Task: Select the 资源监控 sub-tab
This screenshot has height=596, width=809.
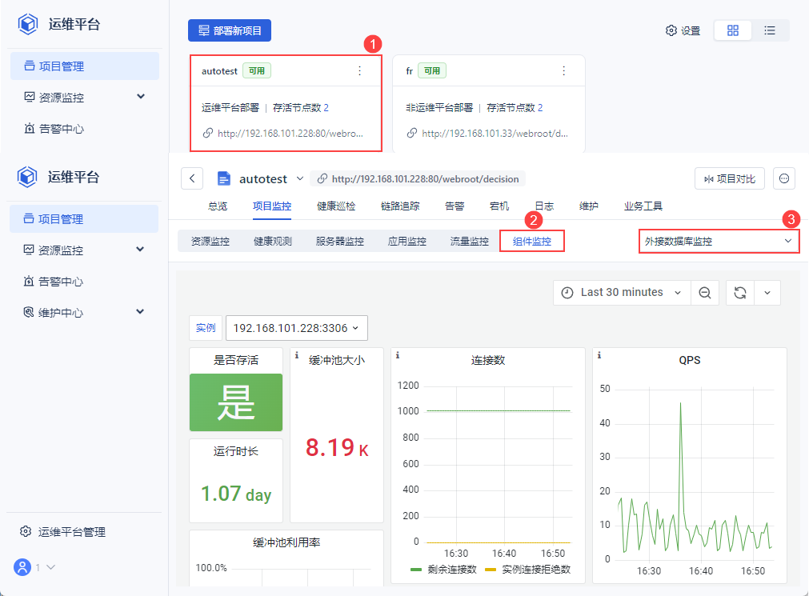Action: 210,241
